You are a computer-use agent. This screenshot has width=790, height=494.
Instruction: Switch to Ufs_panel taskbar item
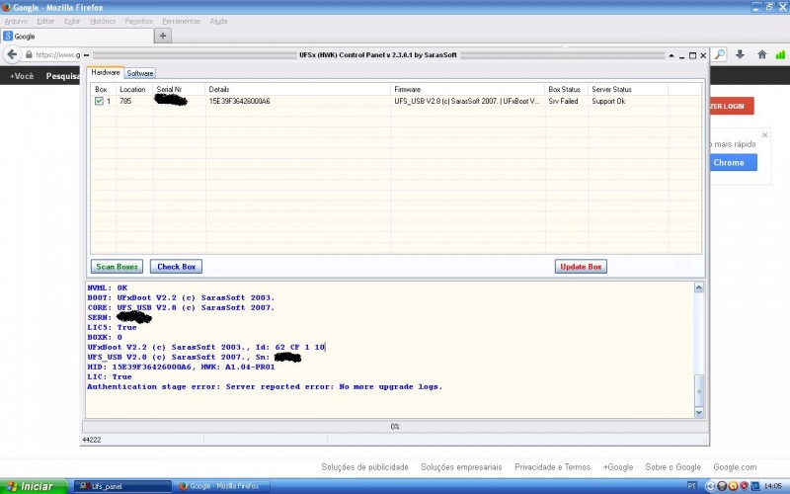[x=122, y=486]
